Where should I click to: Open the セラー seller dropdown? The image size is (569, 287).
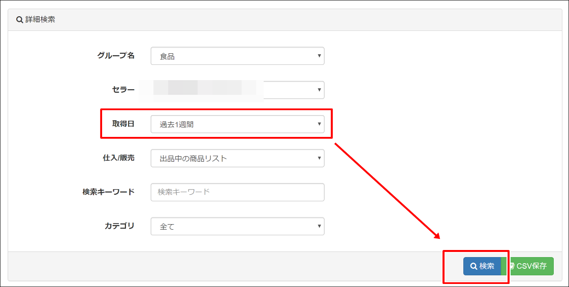(237, 90)
